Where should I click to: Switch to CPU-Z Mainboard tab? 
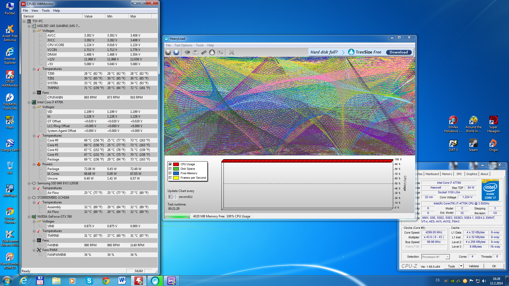coord(432,174)
